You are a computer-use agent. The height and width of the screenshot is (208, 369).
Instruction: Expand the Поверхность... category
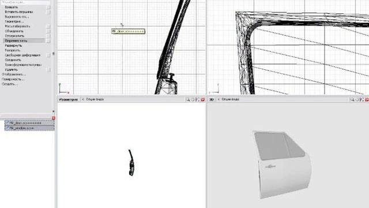point(13,79)
